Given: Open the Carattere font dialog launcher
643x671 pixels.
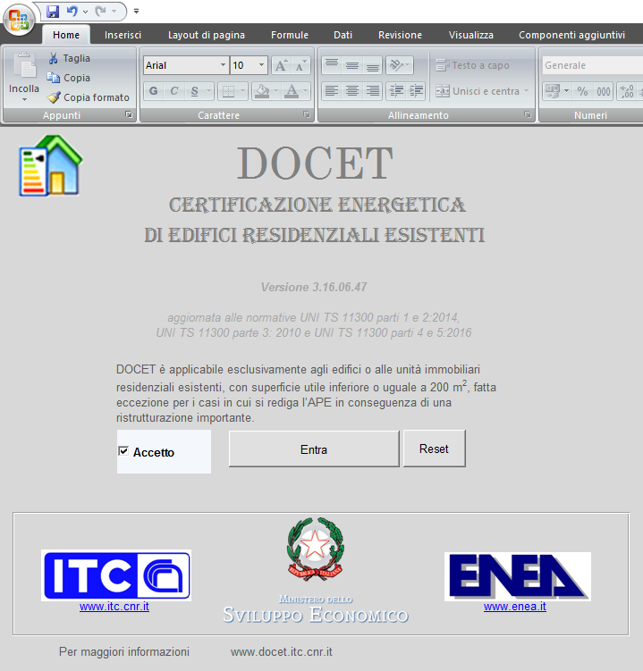Looking at the screenshot, I should tap(307, 114).
